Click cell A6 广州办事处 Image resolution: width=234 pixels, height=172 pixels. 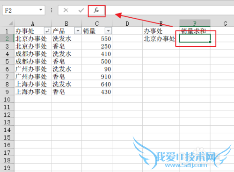pyautogui.click(x=33, y=69)
